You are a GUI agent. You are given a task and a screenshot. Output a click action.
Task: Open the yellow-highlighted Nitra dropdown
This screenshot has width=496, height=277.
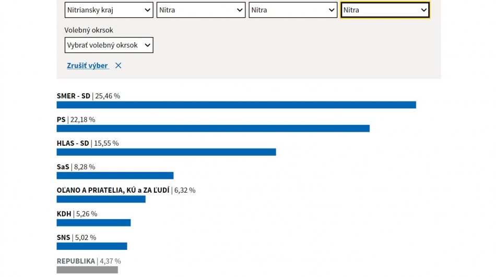tap(385, 10)
